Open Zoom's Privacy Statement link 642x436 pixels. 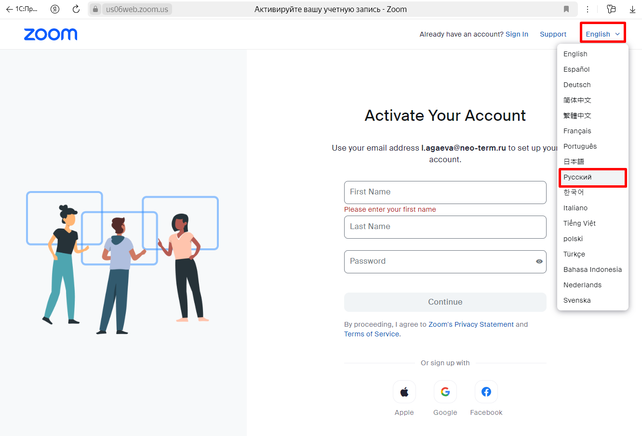click(x=471, y=324)
